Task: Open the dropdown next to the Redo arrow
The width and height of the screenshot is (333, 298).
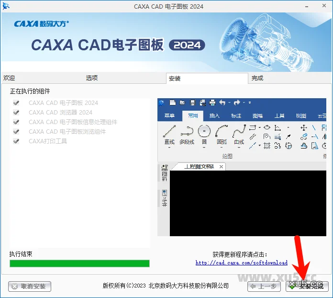Action: coord(244,103)
